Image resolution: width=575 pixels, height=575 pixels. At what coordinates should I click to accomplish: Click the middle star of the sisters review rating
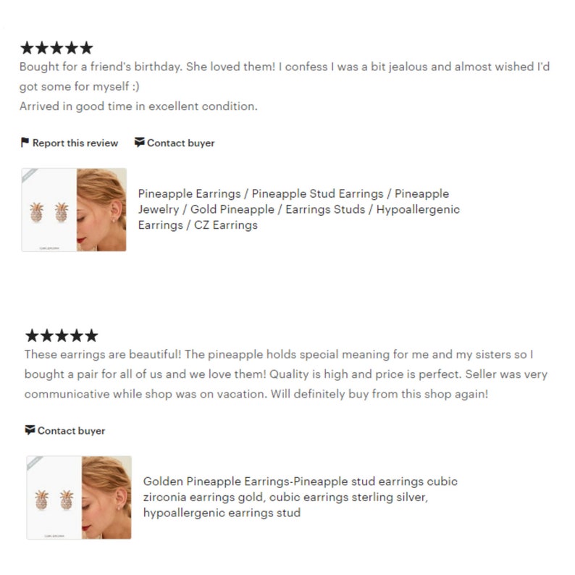tap(62, 335)
